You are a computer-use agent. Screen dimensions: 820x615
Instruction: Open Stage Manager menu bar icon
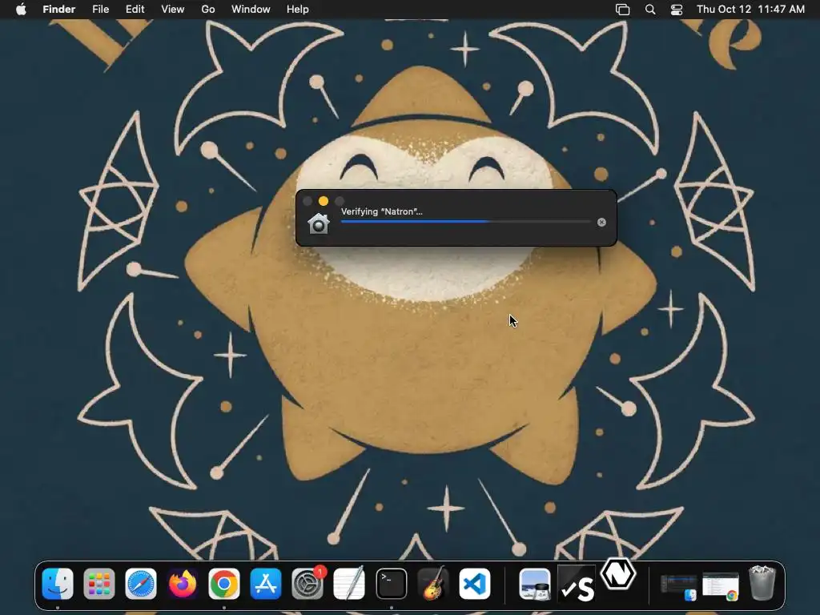[622, 10]
